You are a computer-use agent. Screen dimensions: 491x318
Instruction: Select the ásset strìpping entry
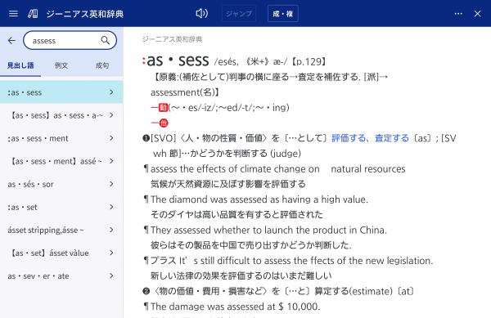(x=61, y=230)
